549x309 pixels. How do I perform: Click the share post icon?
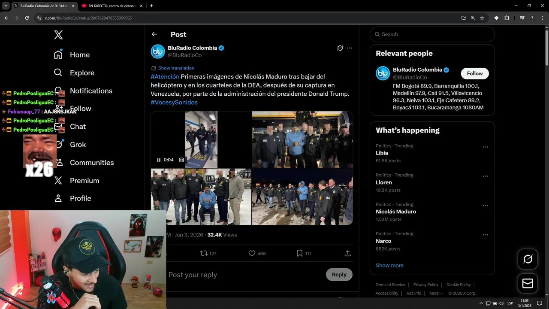pos(348,253)
